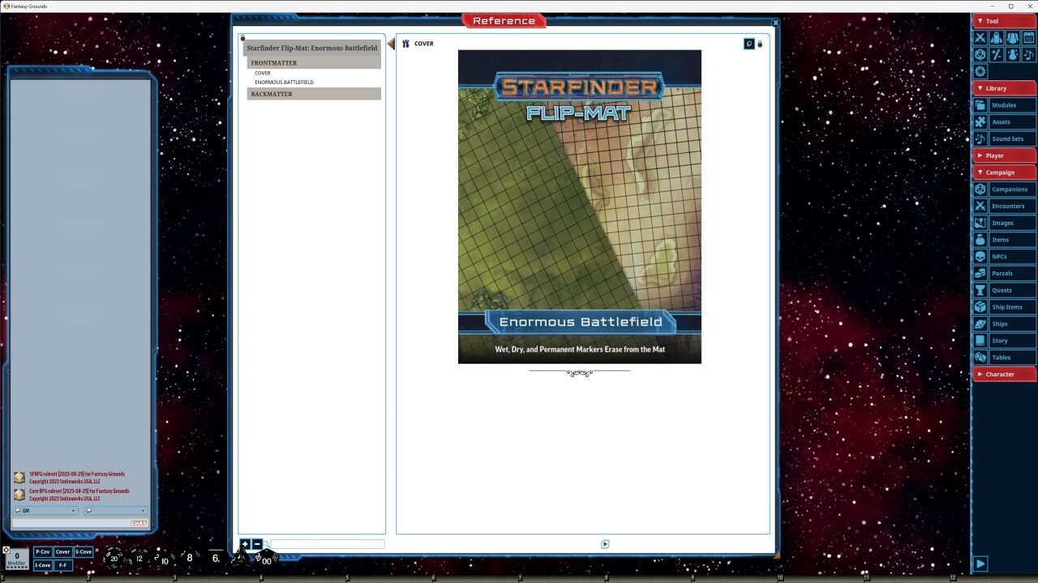The width and height of the screenshot is (1038, 583).
Task: Select BACKMATTER in the reference index
Action: click(272, 94)
